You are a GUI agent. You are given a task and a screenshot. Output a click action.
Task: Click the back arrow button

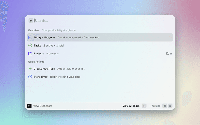[x=31, y=21]
